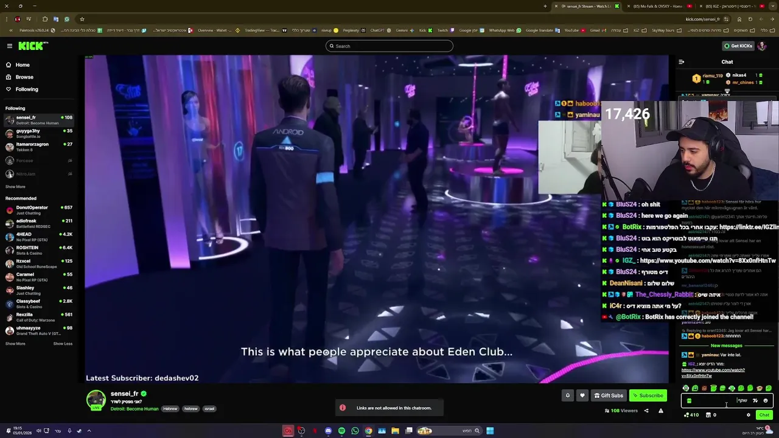Toggle follow heart button
779x438 pixels.
[x=582, y=395]
